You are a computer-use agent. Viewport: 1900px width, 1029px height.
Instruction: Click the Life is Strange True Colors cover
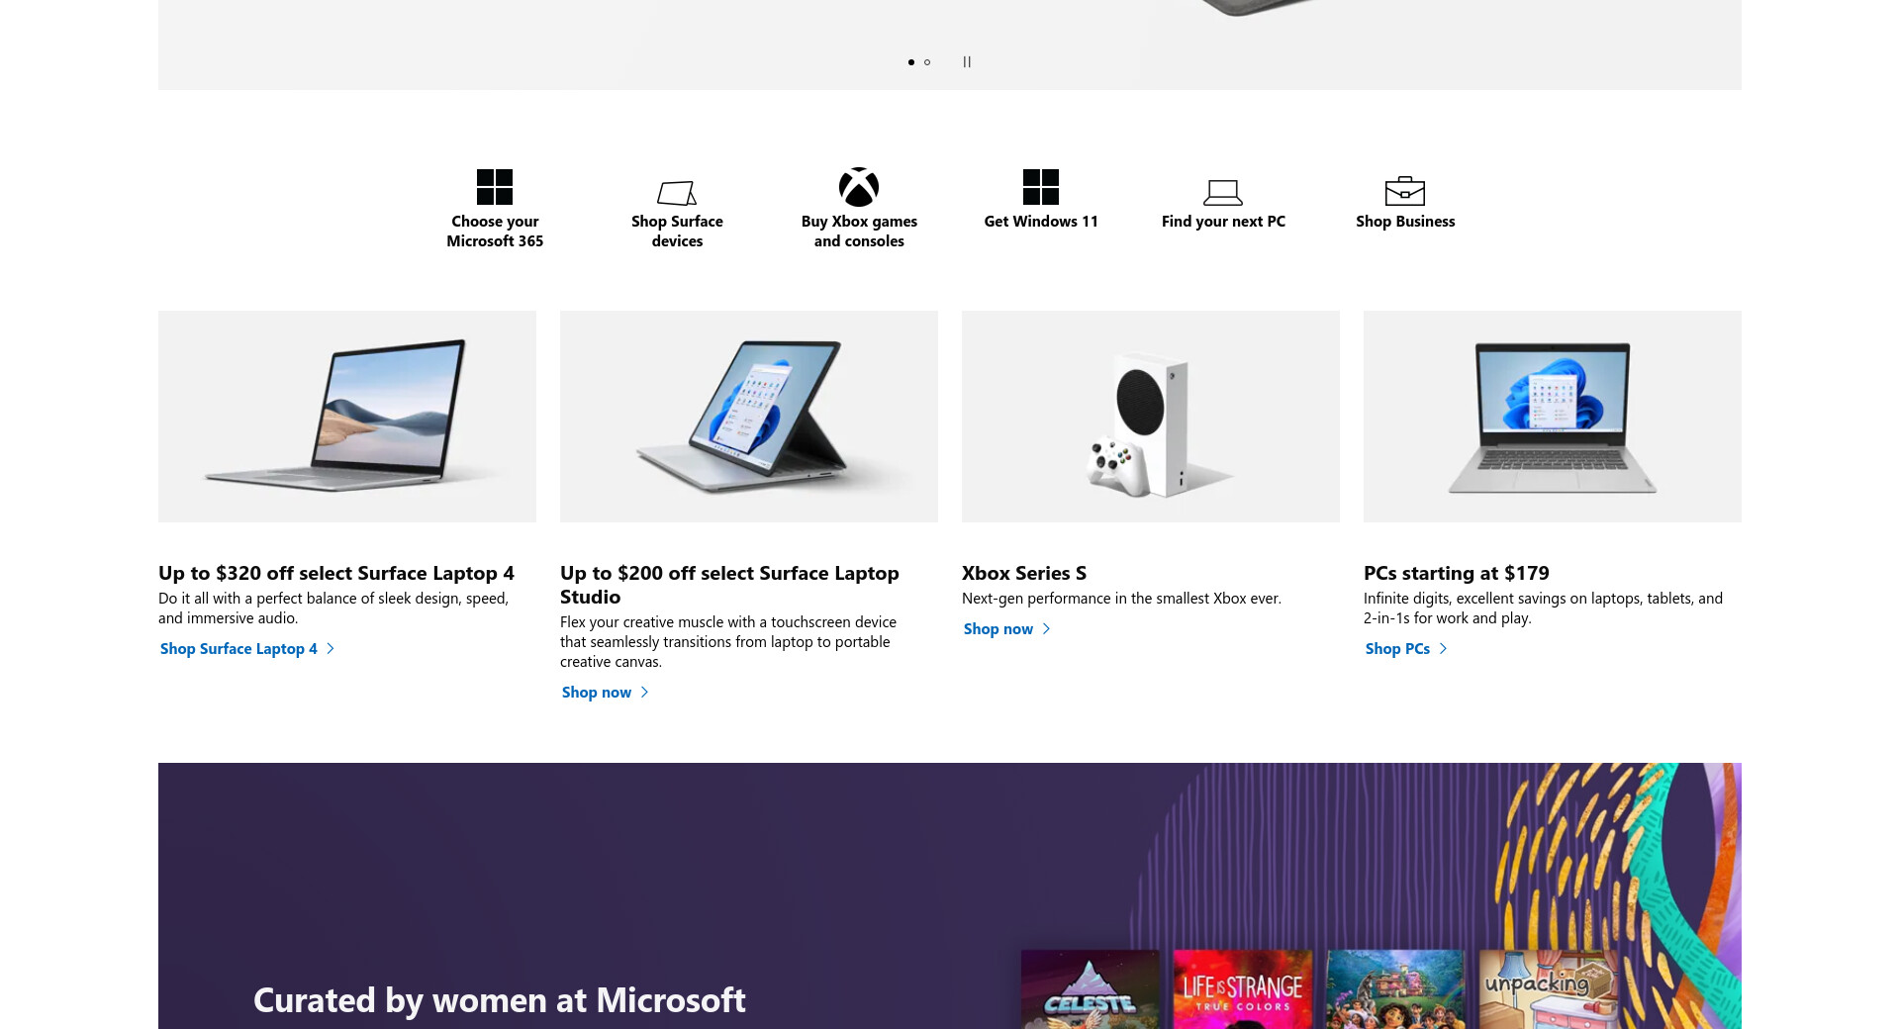(1243, 989)
